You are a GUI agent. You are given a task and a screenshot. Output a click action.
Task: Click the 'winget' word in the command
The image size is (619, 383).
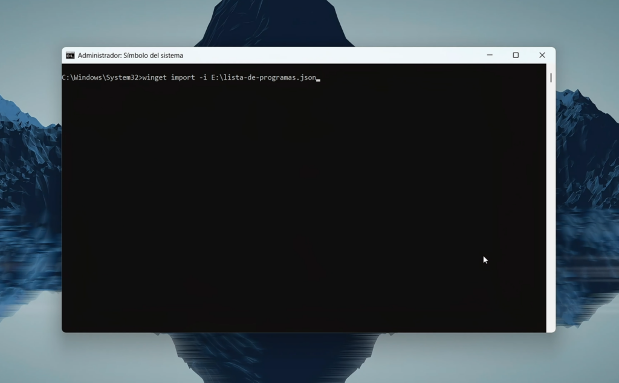[154, 78]
